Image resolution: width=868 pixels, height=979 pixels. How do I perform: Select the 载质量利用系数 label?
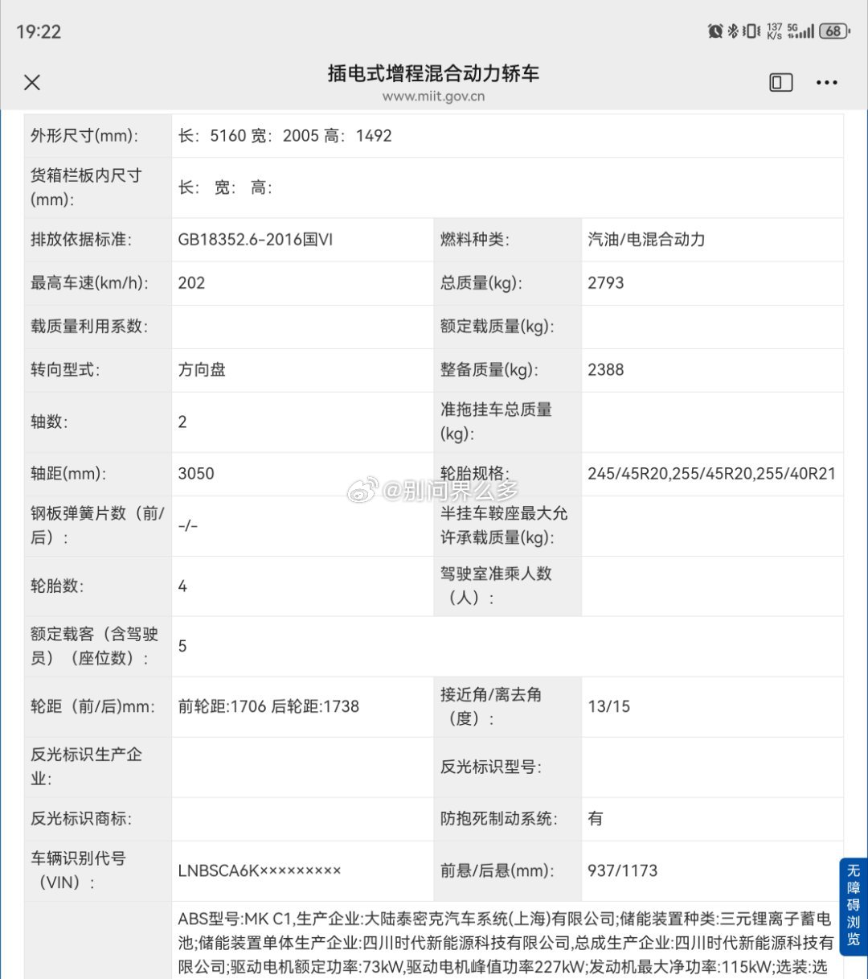[89, 326]
